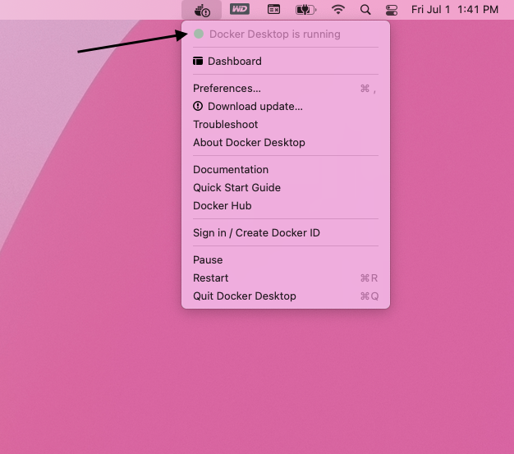Click the Dashboard window icon

click(x=198, y=61)
